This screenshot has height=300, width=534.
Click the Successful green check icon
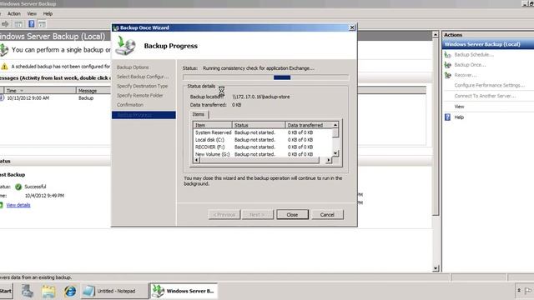[x=18, y=187]
